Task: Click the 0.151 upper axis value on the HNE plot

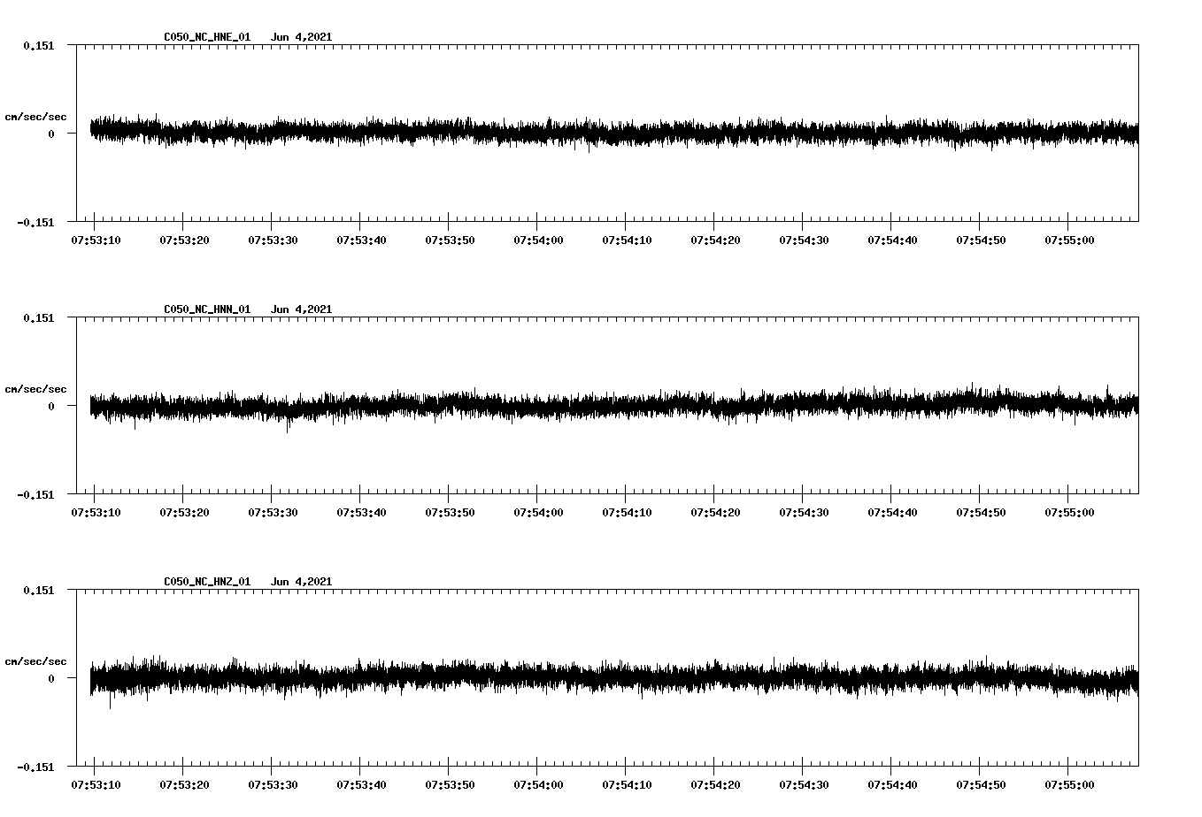Action: 38,45
